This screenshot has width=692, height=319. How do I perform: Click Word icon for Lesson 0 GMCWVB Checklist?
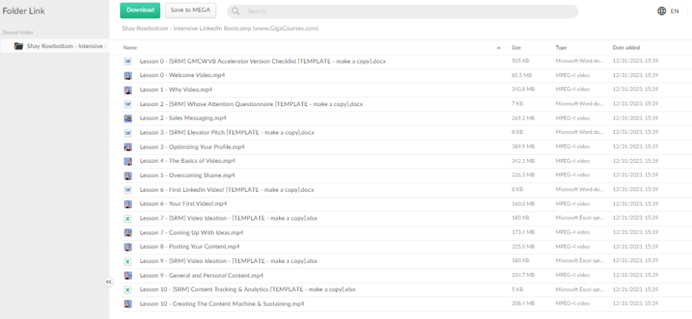click(127, 61)
